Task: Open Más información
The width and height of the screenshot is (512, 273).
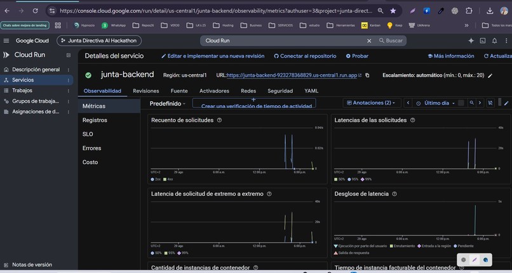Action: 451,56
